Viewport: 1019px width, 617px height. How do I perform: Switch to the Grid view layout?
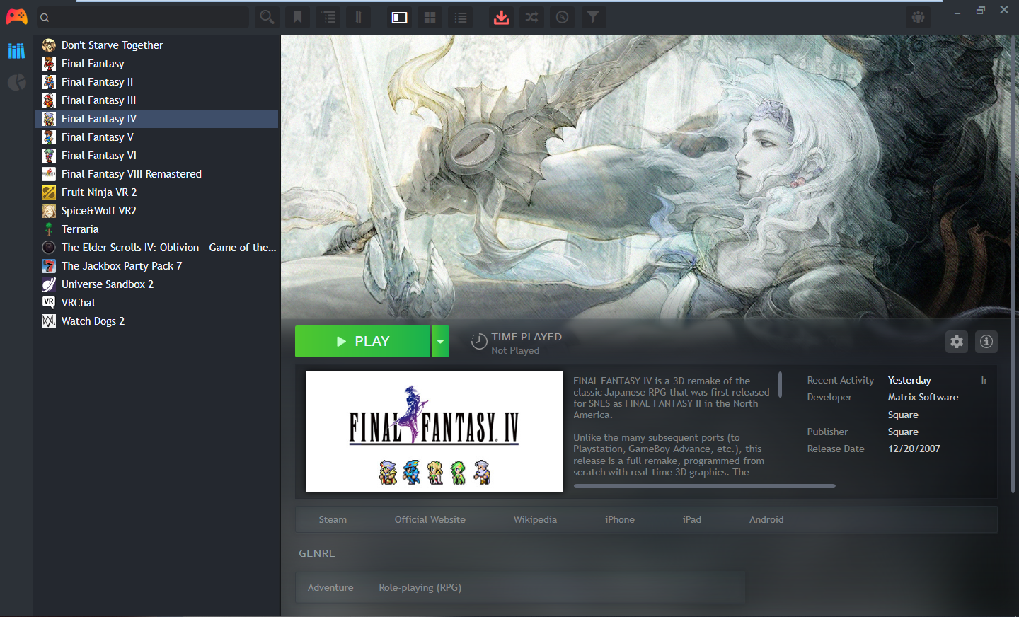pos(430,18)
